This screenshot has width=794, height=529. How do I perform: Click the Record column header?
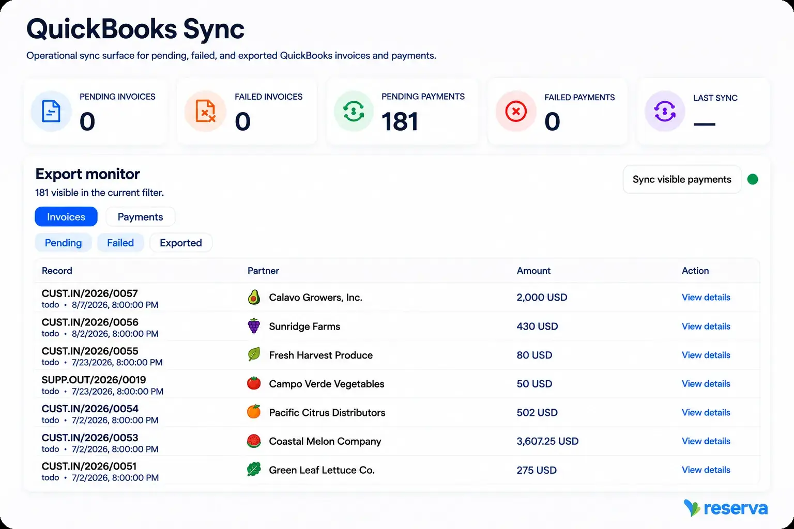57,271
